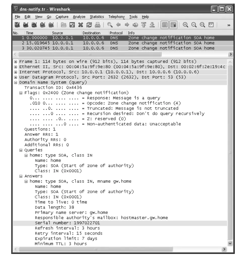Collapse the Queries node
Viewport: 246px width, 258px height.
tap(21, 150)
